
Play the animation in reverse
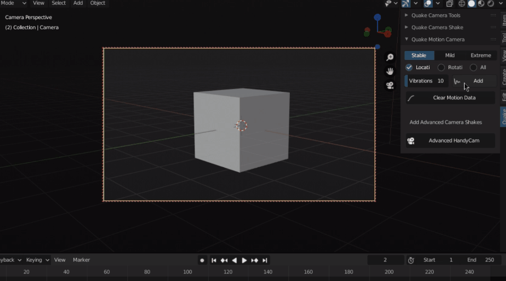pyautogui.click(x=234, y=260)
